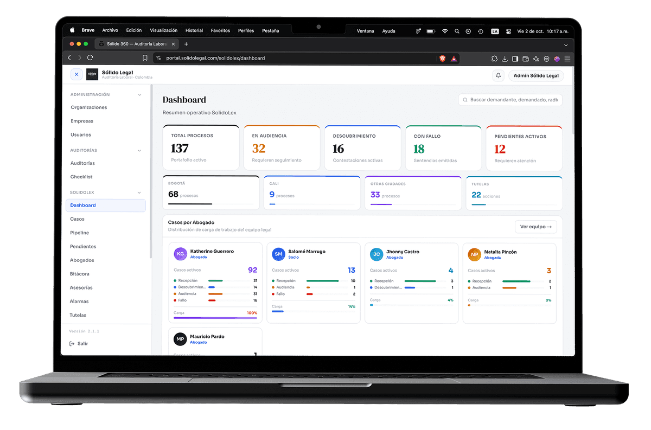Open Brave Rewards triangle icon
Viewport: 651px width, 430px height.
coord(454,58)
